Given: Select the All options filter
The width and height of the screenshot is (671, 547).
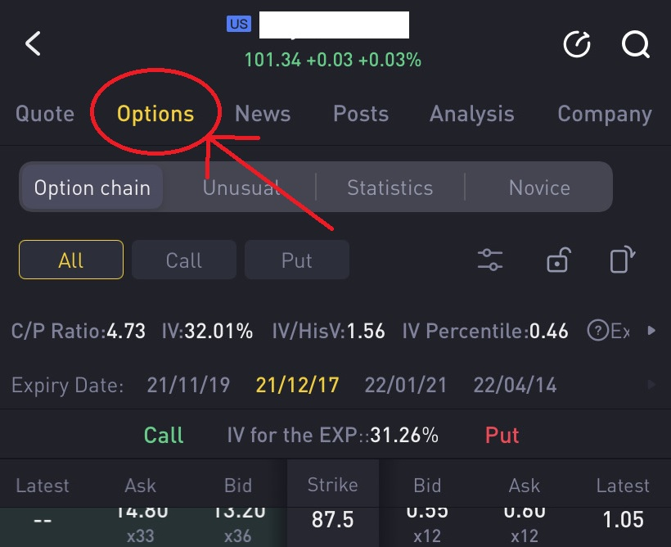Looking at the screenshot, I should 71,260.
